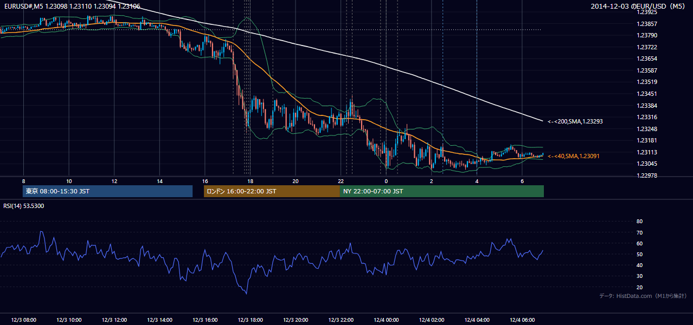Image resolution: width=693 pixels, height=325 pixels.
Task: Click price level 1.23790 on the axis
Action: (x=647, y=35)
